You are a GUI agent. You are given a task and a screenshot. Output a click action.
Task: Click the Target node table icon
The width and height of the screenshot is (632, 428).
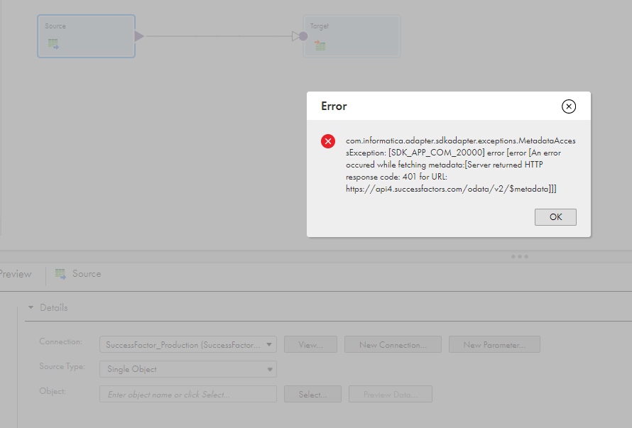(x=320, y=45)
